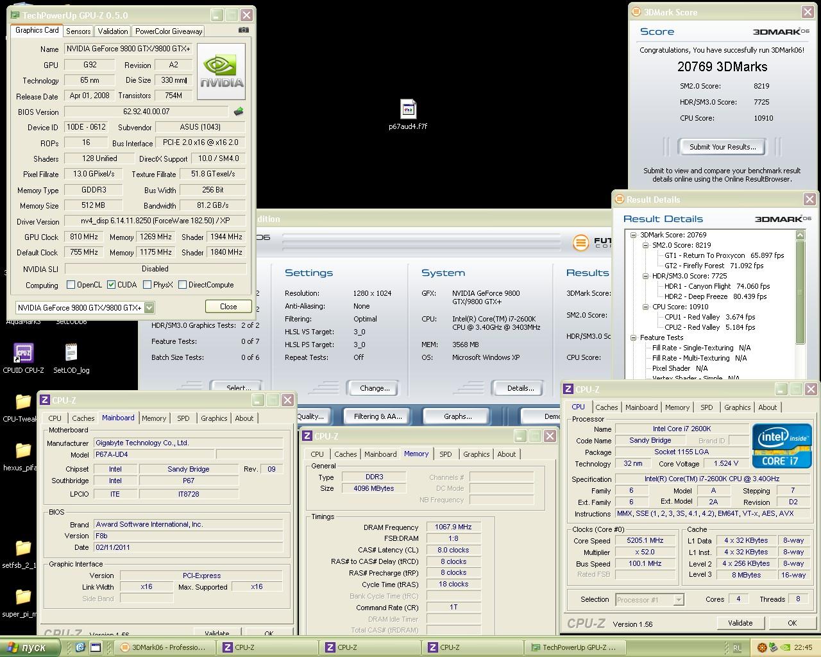
Task: Click the BIOS save chip icon in GPU-Z
Action: click(x=239, y=112)
